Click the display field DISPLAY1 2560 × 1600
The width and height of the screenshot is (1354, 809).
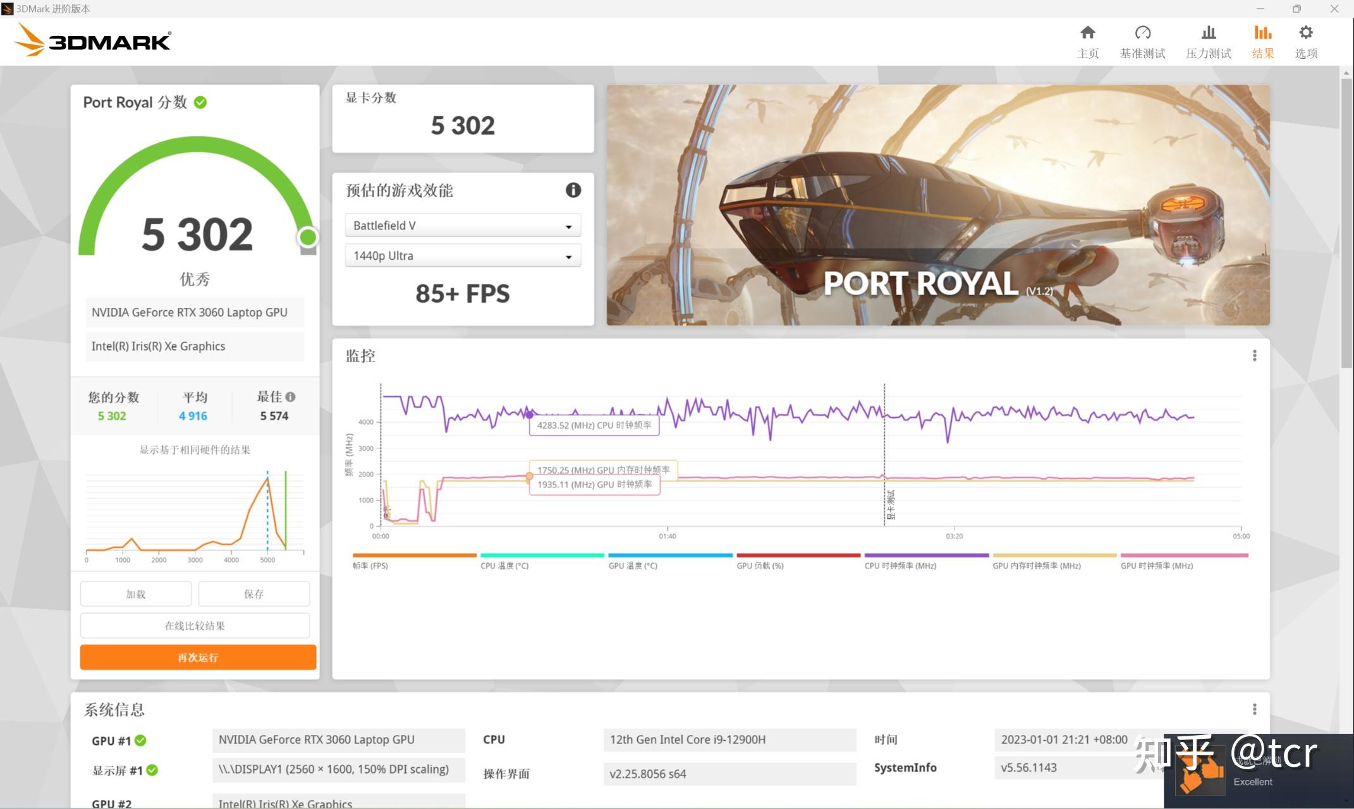point(339,769)
